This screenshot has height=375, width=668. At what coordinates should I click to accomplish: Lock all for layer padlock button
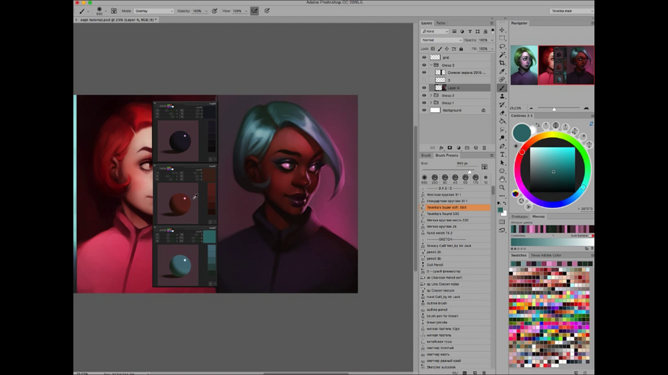pos(461,49)
